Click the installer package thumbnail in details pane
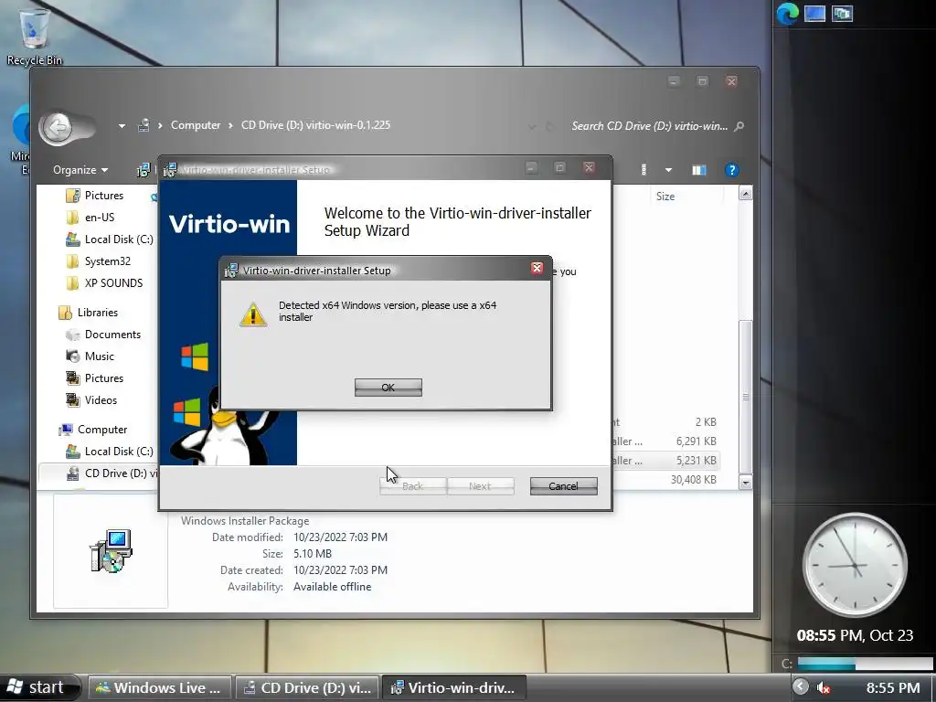This screenshot has height=702, width=936. (111, 550)
